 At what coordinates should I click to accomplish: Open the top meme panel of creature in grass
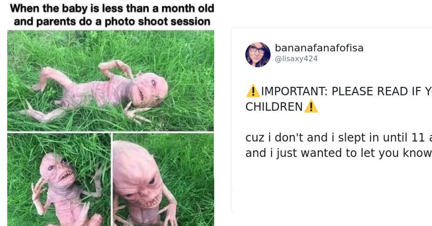[111, 81]
